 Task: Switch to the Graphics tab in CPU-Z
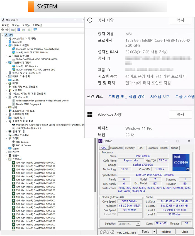click(x=152, y=148)
